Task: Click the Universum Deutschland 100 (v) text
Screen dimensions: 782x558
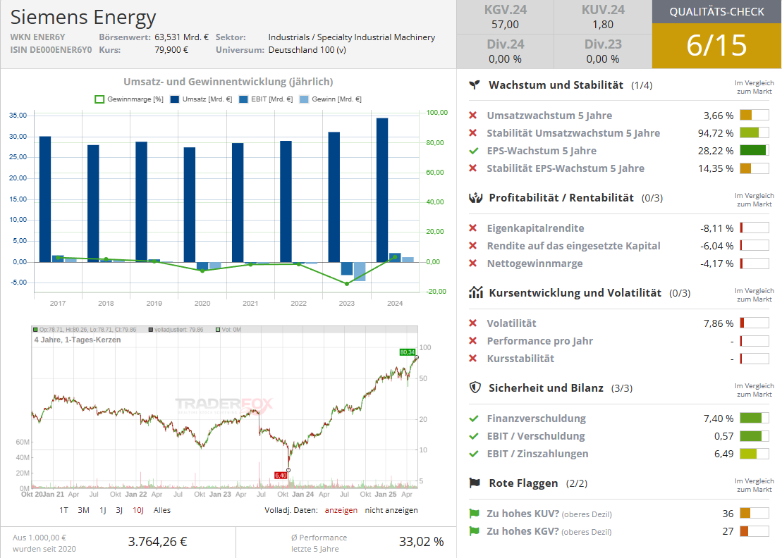Action: [307, 50]
